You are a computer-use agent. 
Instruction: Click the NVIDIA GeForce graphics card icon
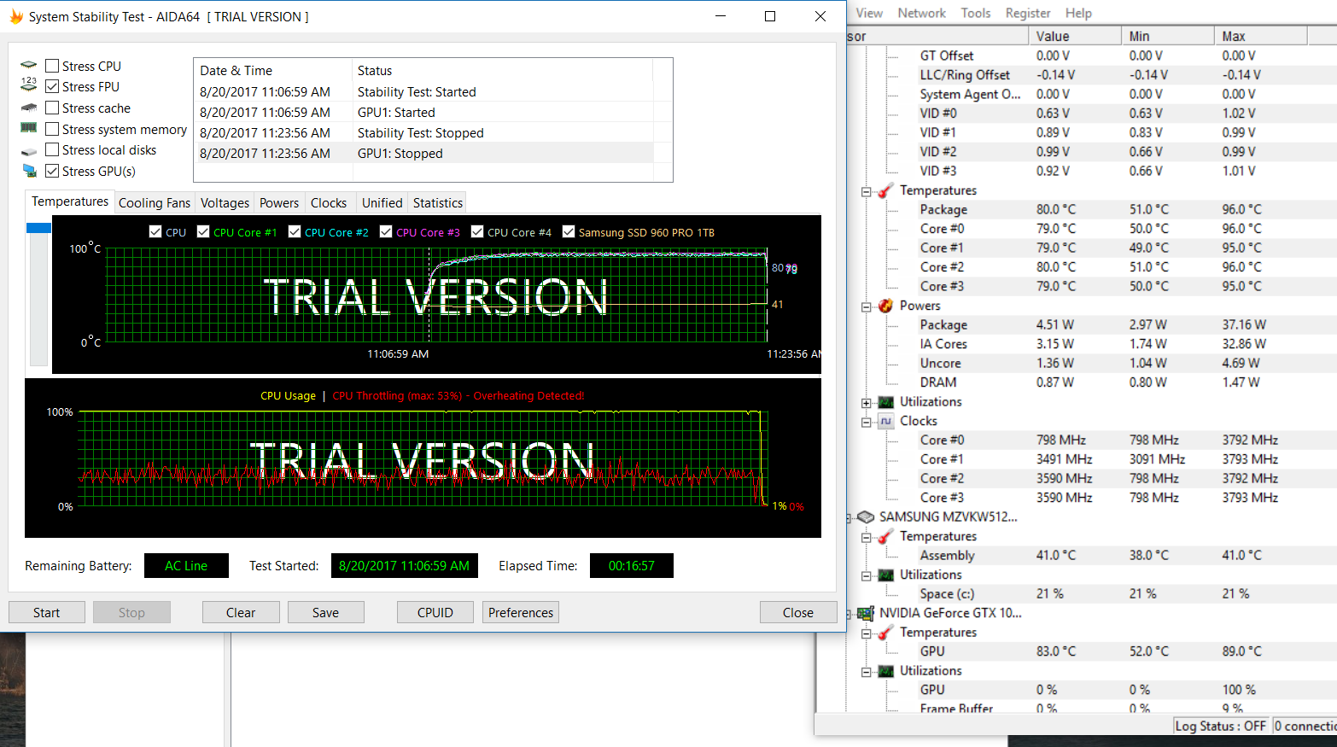[x=866, y=613]
